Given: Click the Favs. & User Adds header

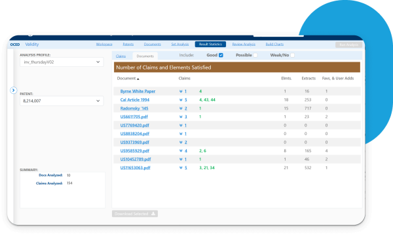Looking at the screenshot, I should point(338,79).
